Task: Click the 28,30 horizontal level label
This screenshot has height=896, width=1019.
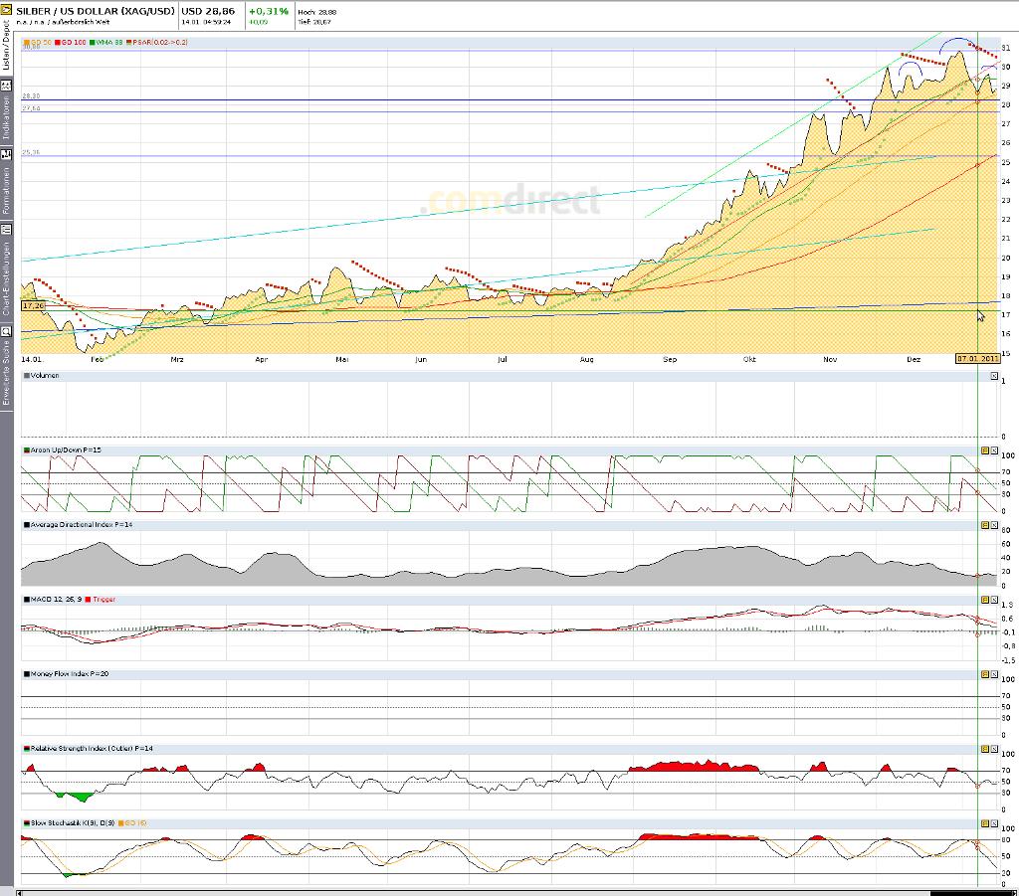Action: (31, 96)
